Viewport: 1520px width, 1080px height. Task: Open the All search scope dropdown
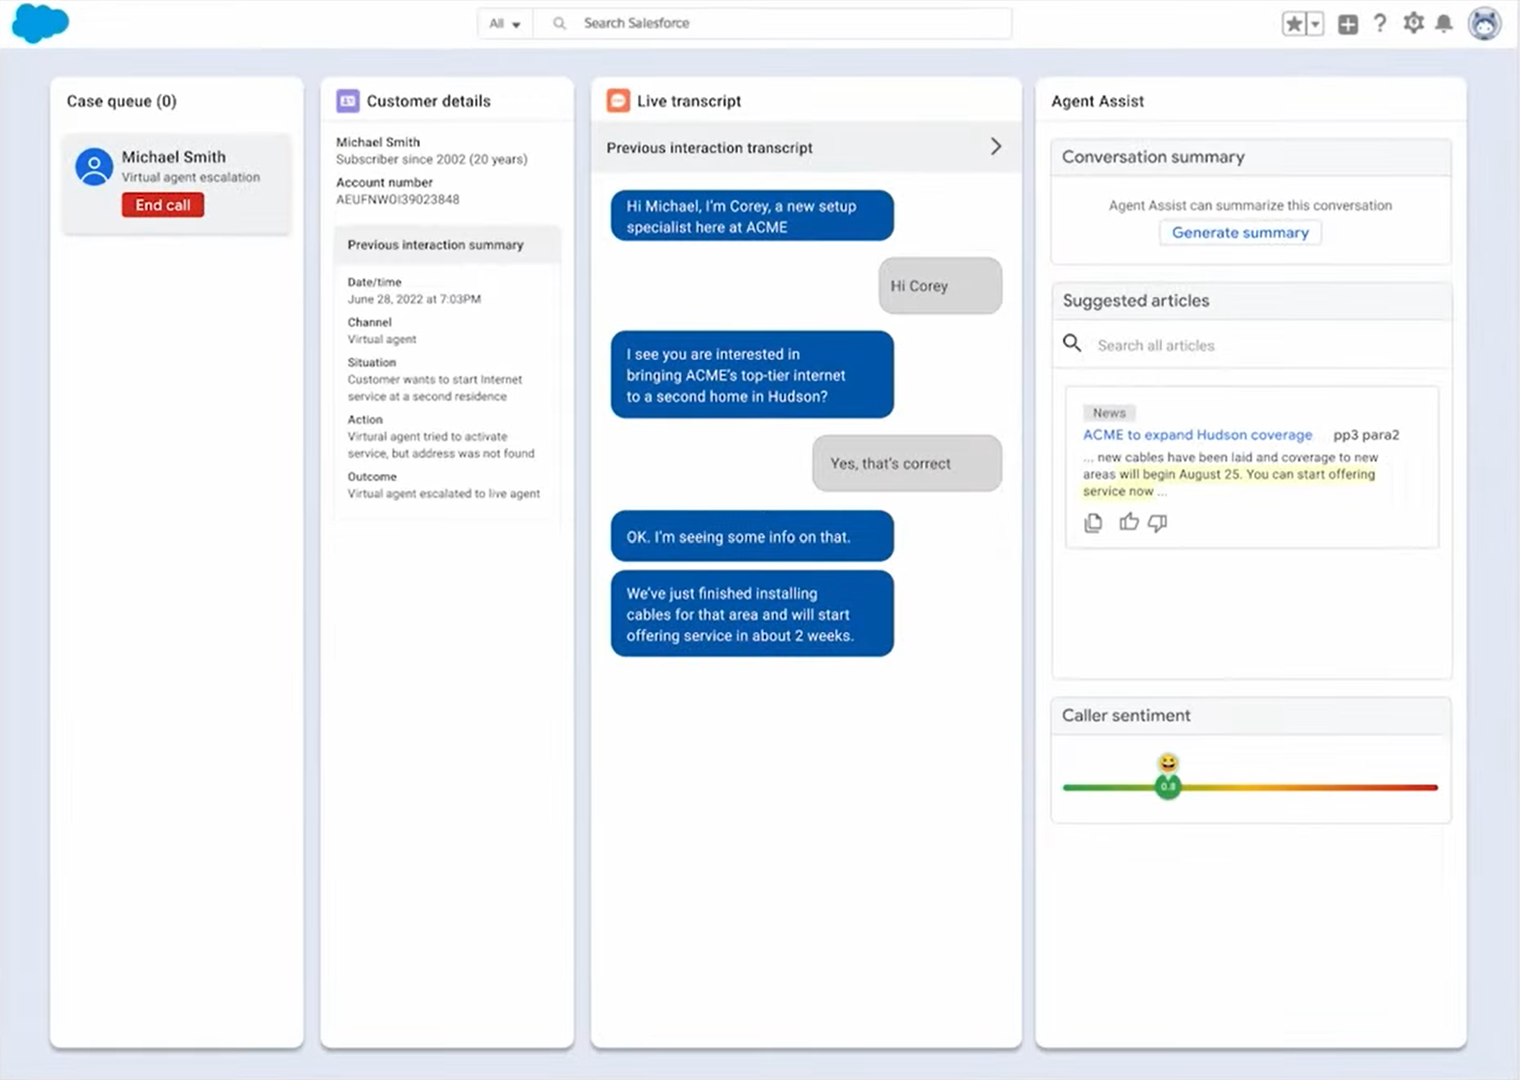[x=504, y=24]
